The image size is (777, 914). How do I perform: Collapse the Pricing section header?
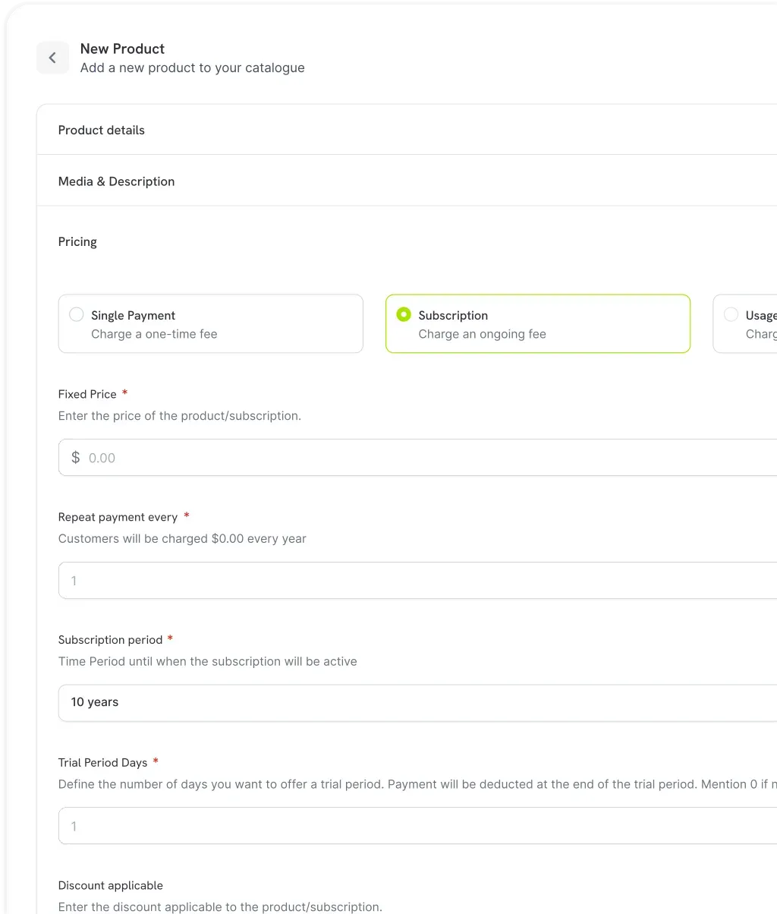click(x=77, y=241)
